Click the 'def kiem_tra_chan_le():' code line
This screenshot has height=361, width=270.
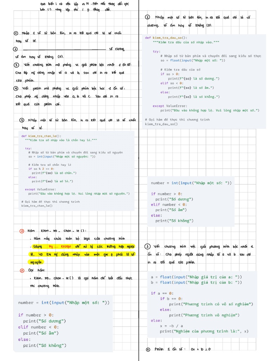(41, 136)
